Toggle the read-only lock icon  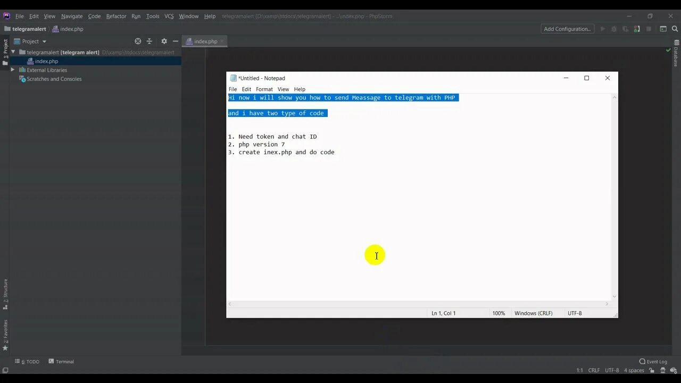click(651, 370)
